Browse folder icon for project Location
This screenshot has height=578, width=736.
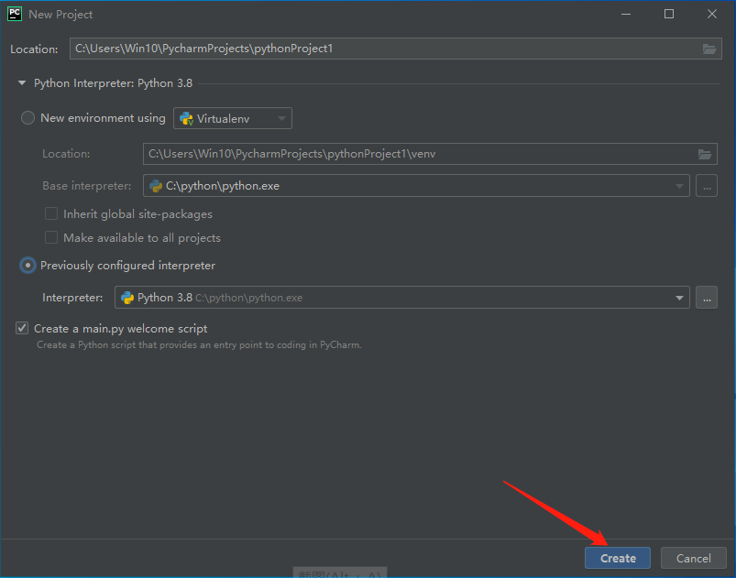coord(709,49)
